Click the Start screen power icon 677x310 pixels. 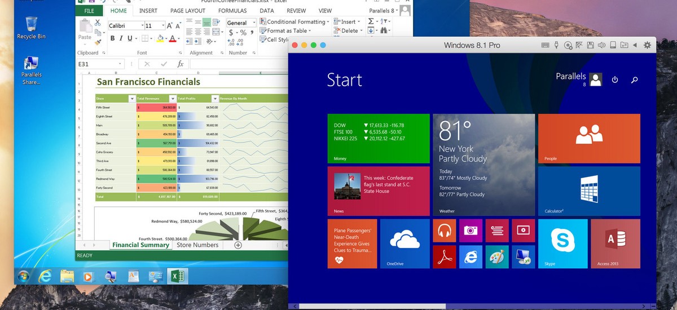click(615, 80)
